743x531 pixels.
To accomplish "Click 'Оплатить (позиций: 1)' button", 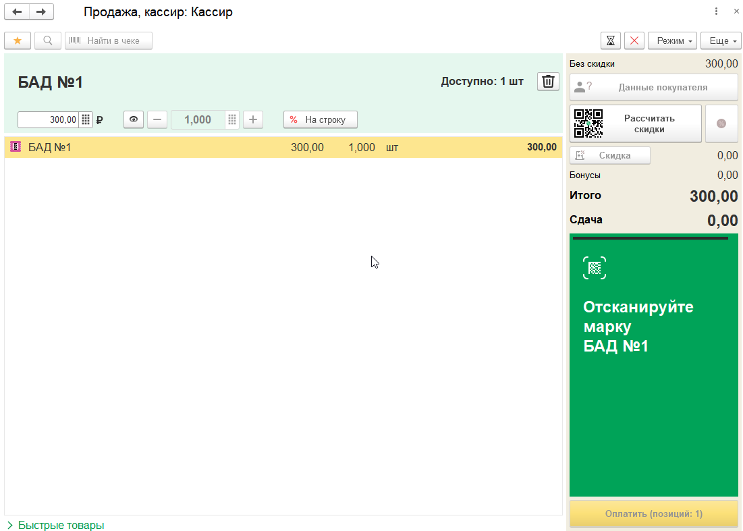I will point(653,513).
